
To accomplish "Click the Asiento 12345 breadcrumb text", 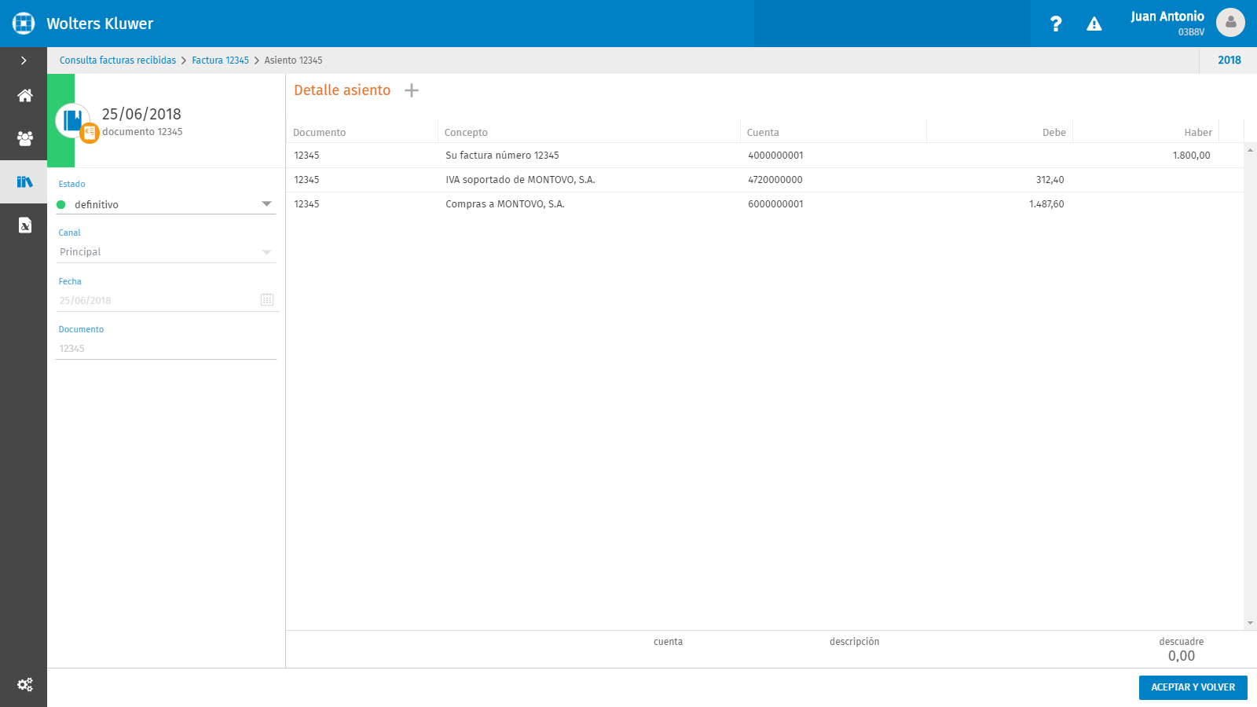I will point(293,60).
